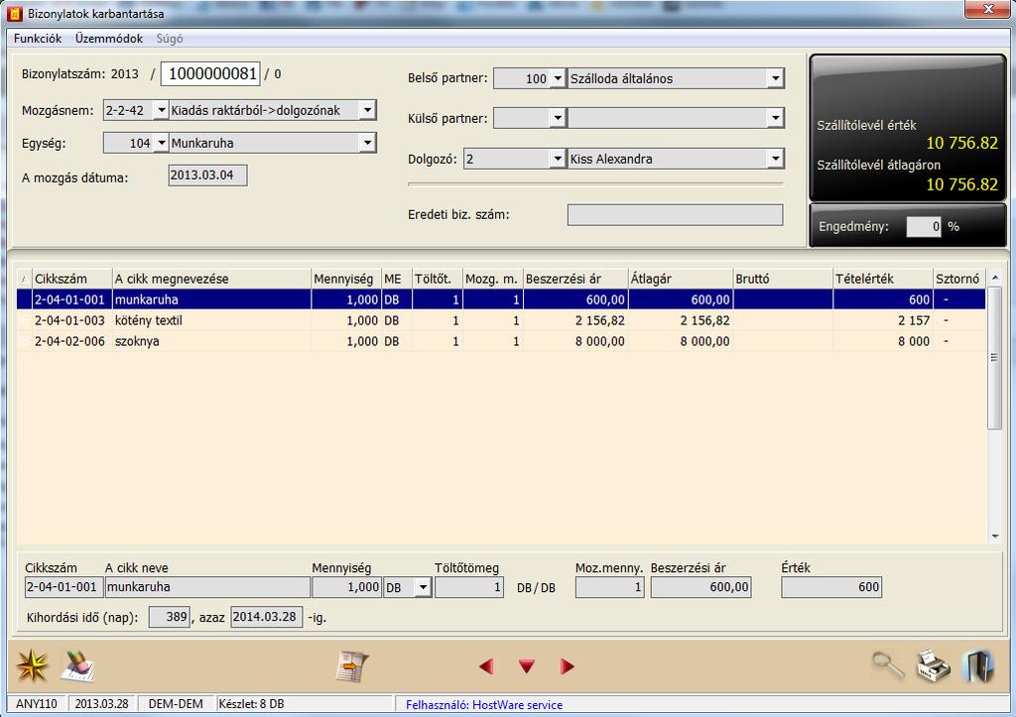Viewport: 1016px width, 717px height.
Task: Click the bottom Mennyiség field 1,000
Action: coord(346,587)
